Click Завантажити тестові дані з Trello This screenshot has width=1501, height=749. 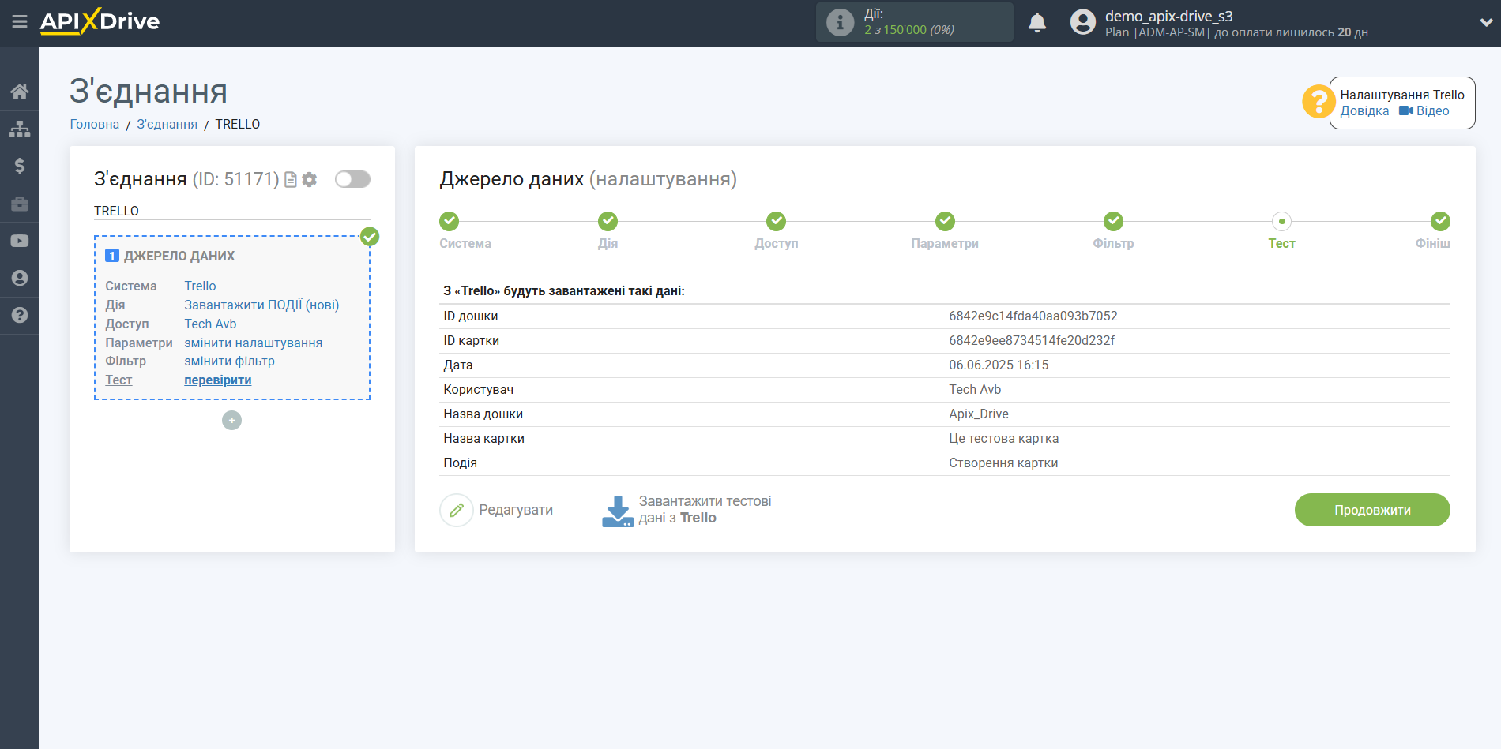[705, 510]
